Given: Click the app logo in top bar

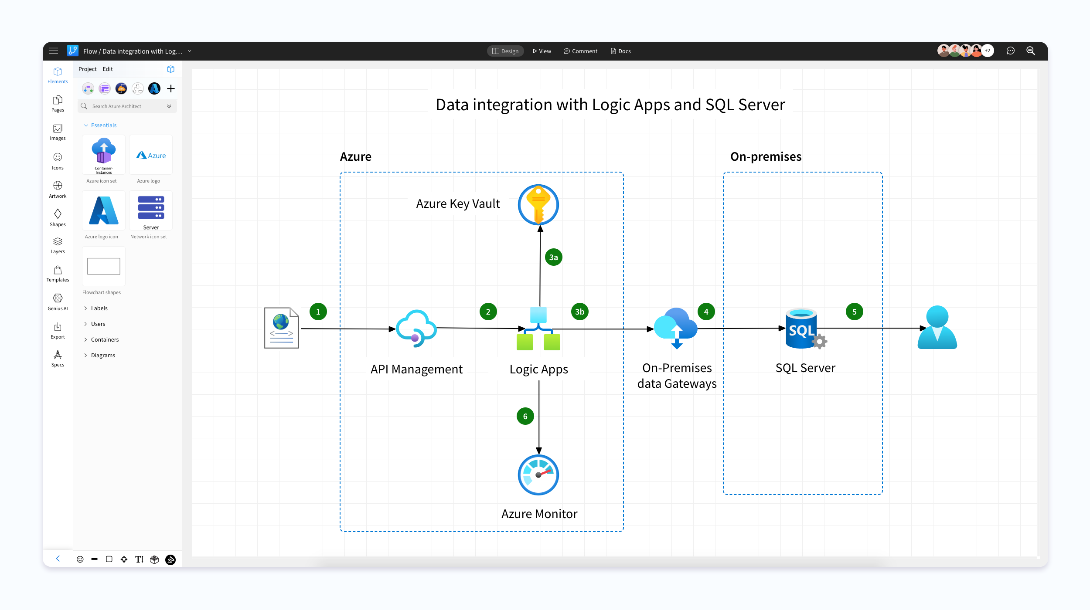Looking at the screenshot, I should [72, 51].
